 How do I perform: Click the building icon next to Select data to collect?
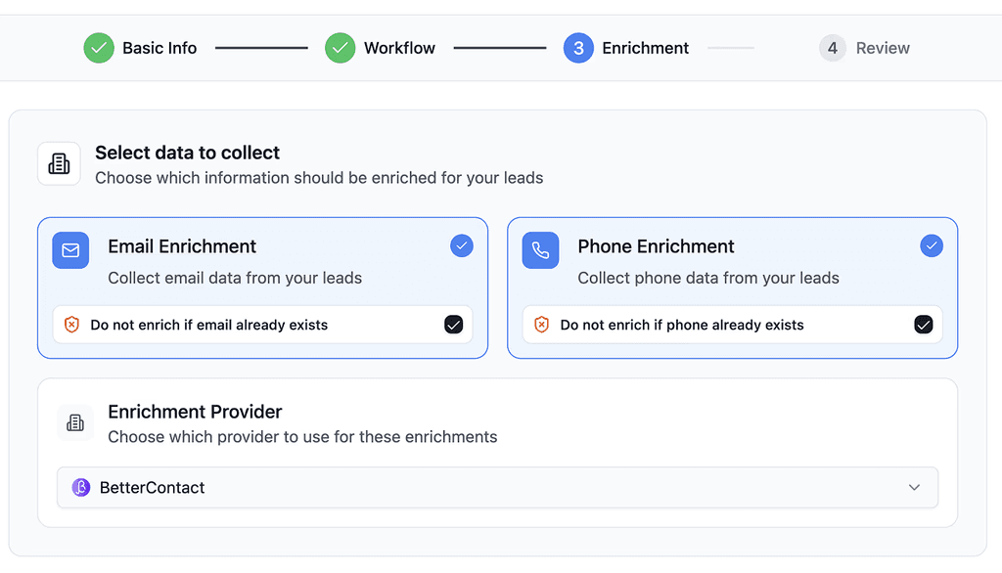[x=59, y=163]
